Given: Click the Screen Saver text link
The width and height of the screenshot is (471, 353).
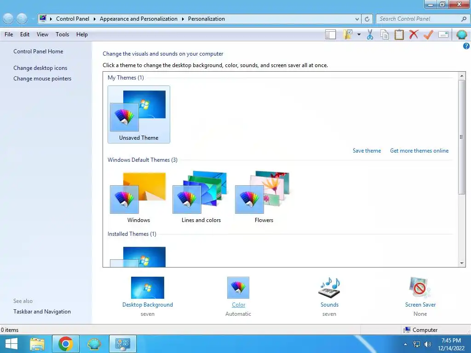Looking at the screenshot, I should coord(420,304).
